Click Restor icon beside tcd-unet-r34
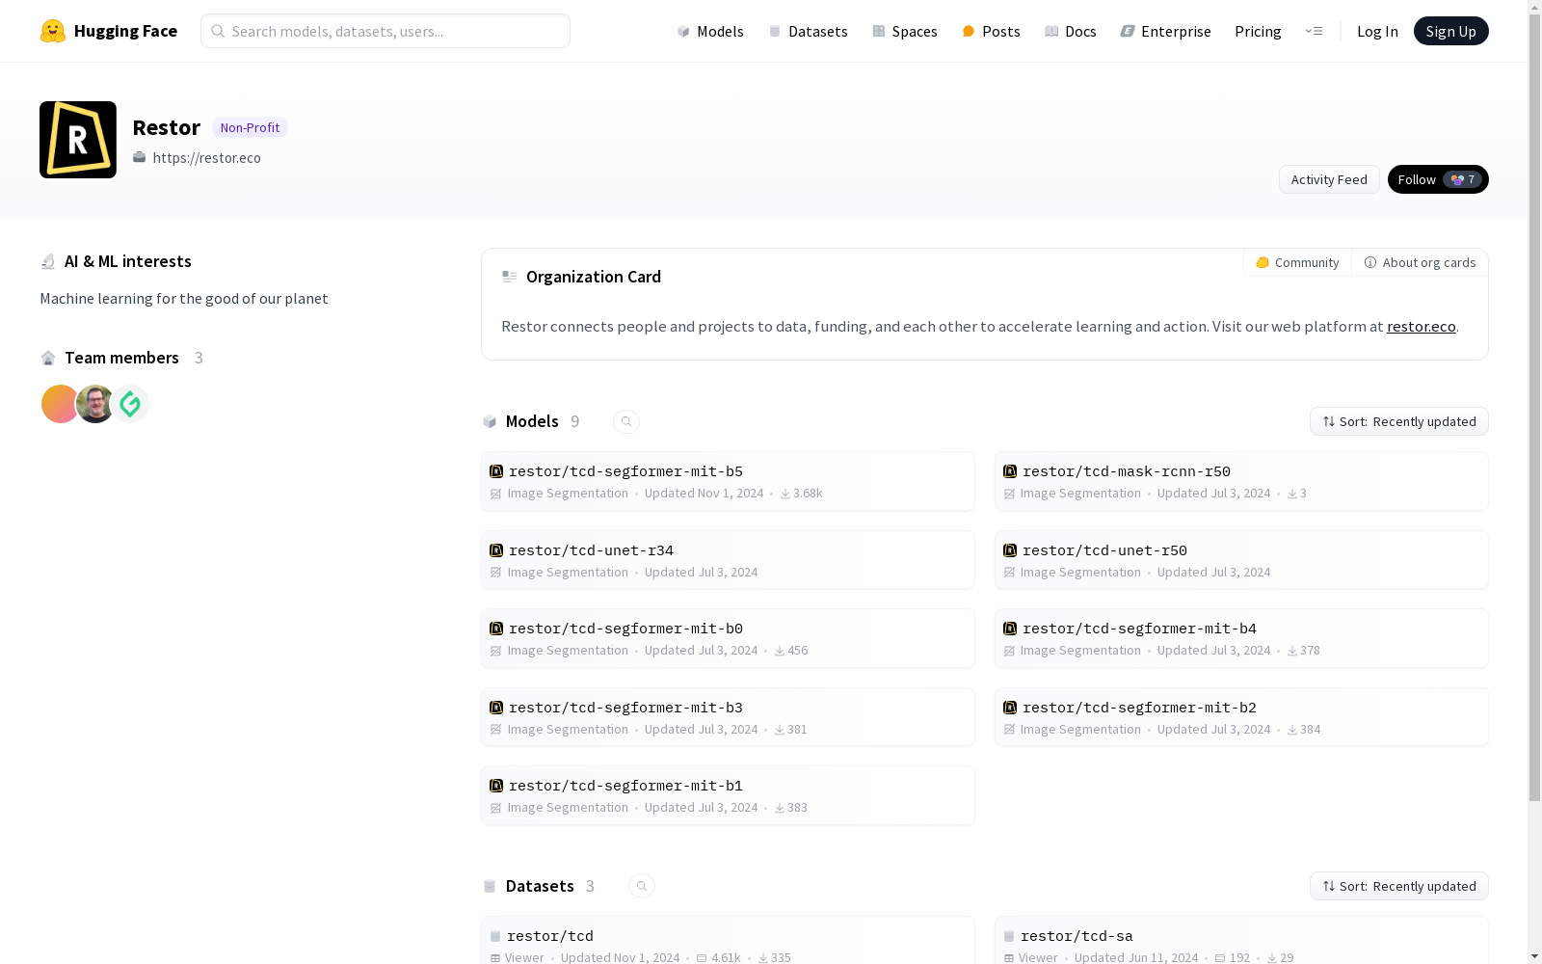 point(496,550)
